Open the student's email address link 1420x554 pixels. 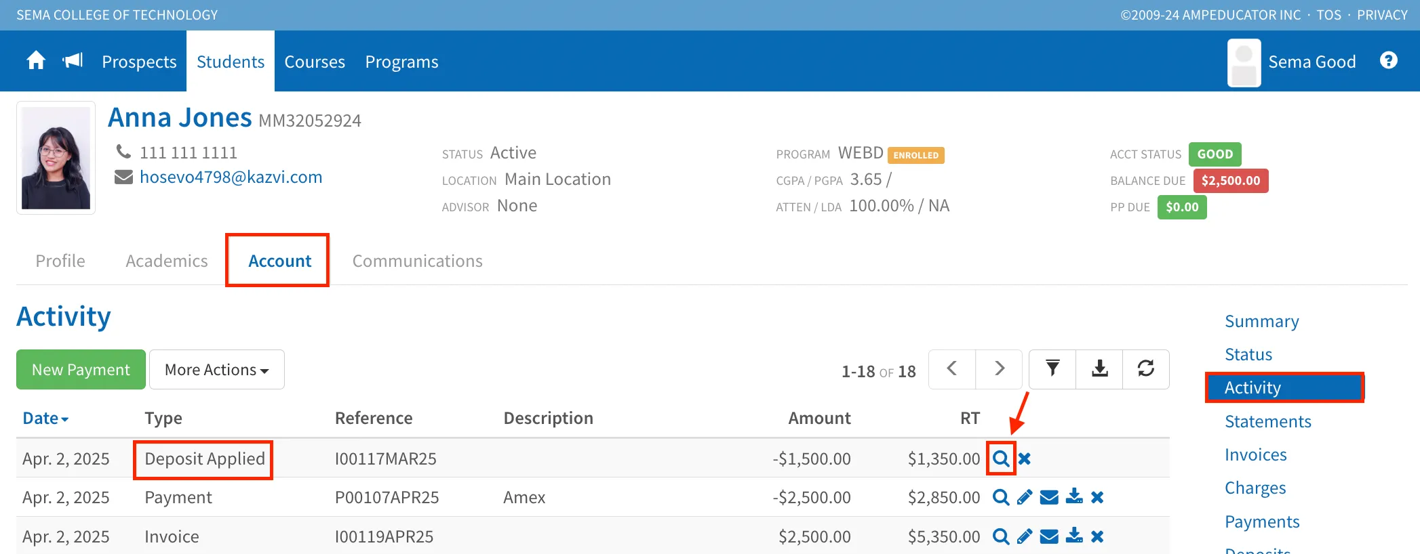tap(231, 177)
